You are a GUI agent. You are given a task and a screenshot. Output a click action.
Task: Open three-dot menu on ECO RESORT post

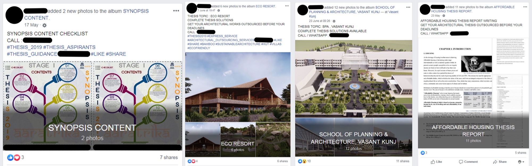287,6
